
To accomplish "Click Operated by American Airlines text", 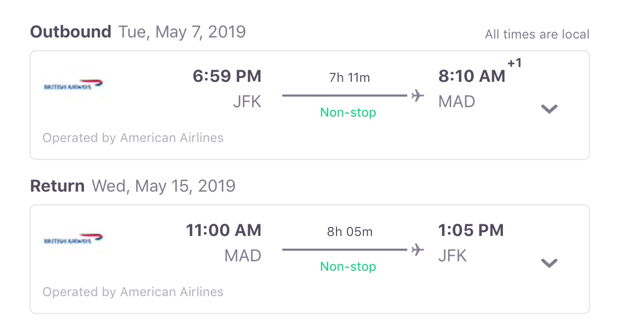I will [x=133, y=138].
